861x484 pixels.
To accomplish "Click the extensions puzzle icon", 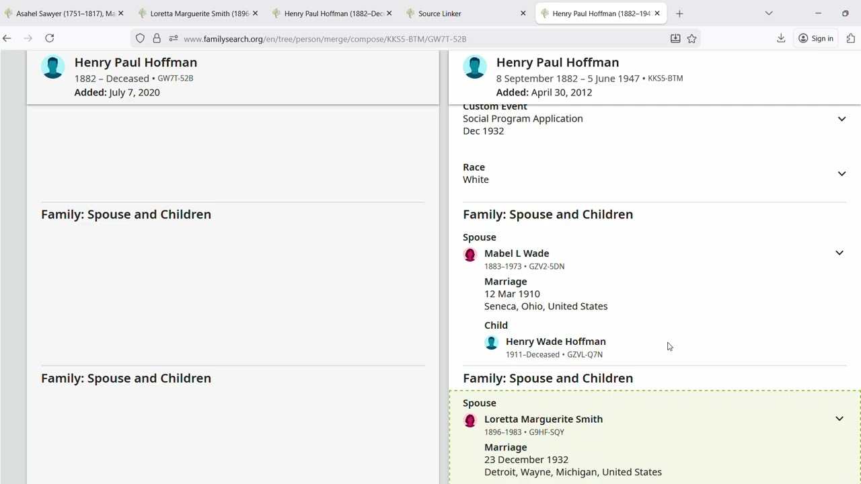I will click(x=851, y=38).
